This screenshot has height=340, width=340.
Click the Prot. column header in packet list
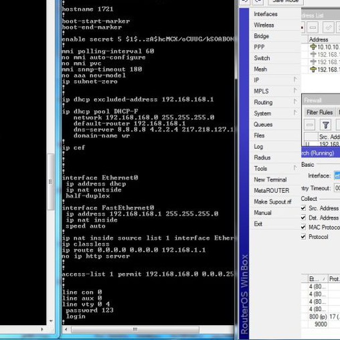(334, 279)
